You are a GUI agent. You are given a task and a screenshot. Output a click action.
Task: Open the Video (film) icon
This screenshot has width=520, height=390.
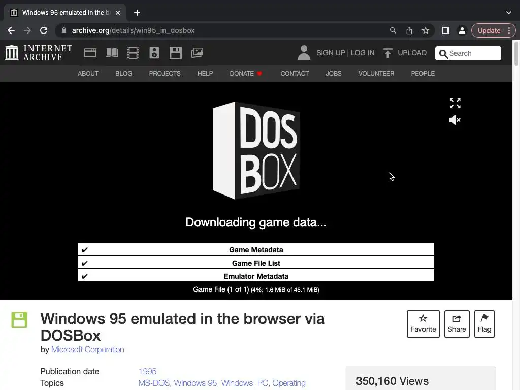[x=133, y=53]
